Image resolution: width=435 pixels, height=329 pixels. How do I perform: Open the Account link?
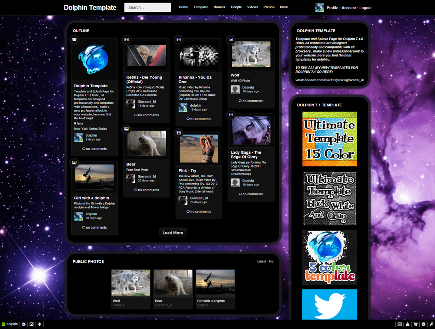pyautogui.click(x=349, y=8)
